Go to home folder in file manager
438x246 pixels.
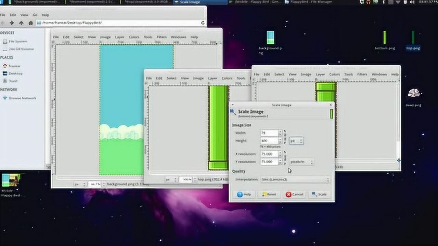[30, 23]
